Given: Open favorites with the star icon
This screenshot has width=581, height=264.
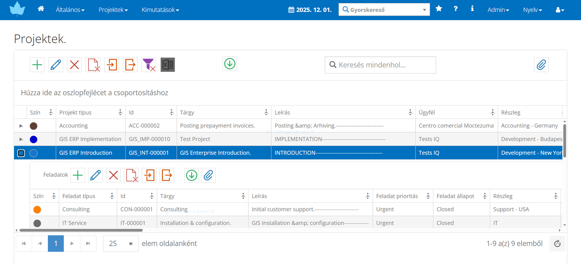Looking at the screenshot, I should point(439,9).
